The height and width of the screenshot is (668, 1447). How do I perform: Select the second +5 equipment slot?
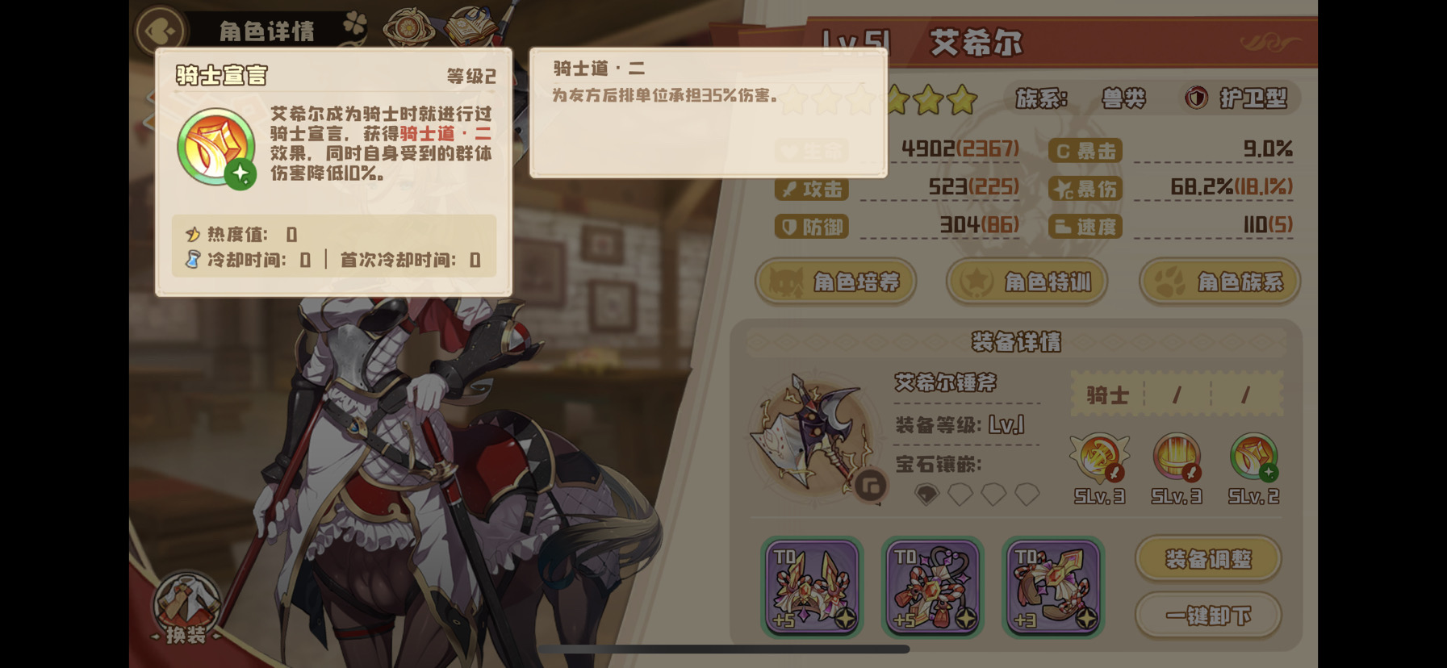[933, 587]
